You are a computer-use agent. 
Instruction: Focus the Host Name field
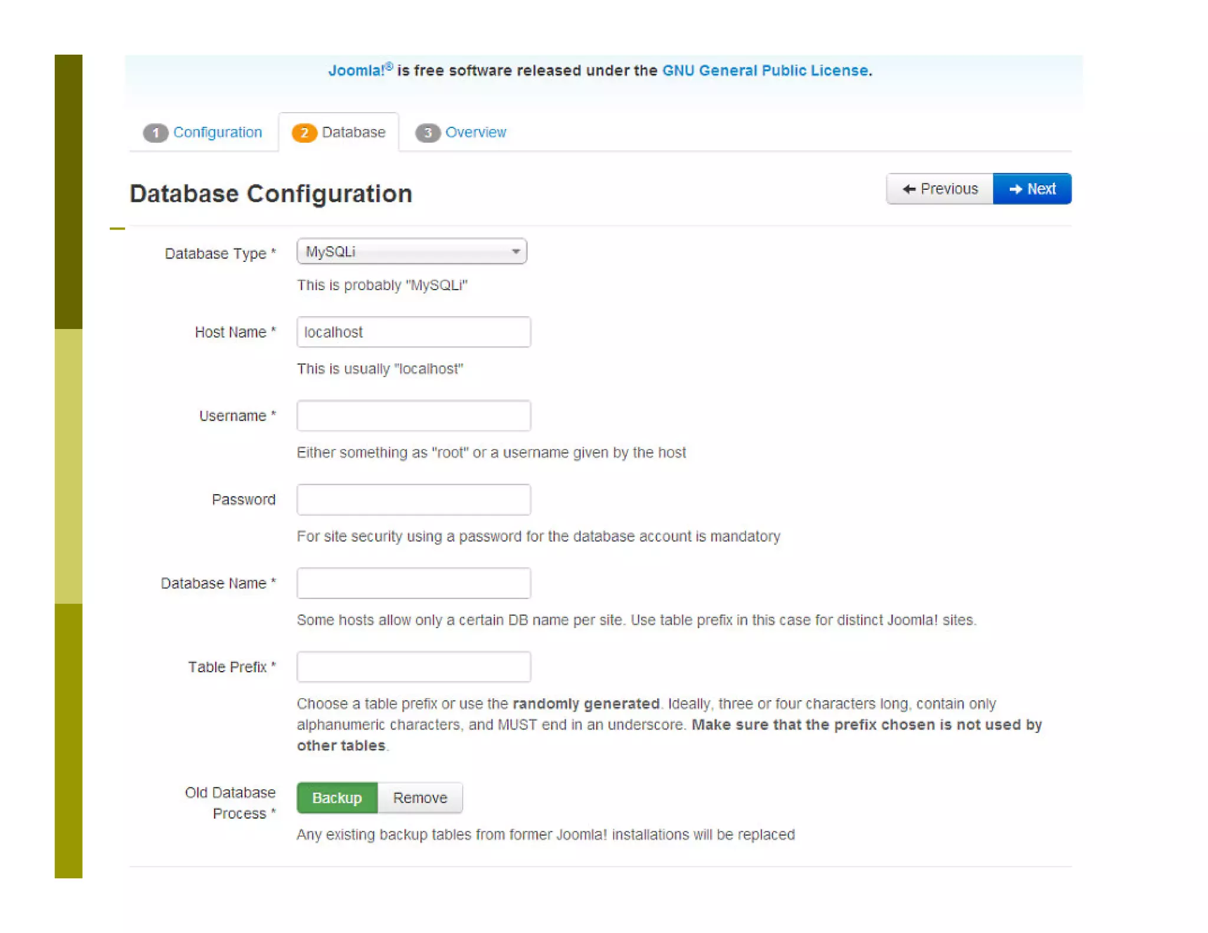point(413,332)
